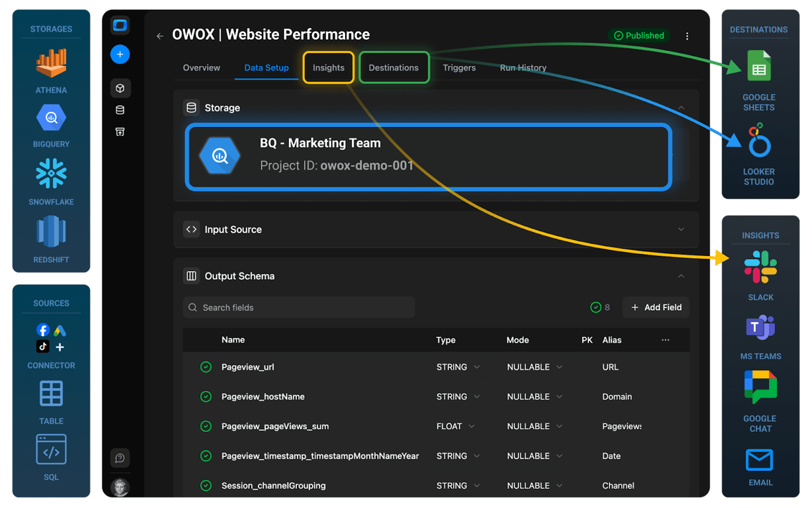Click the Email insights icon
The image size is (812, 508).
tap(760, 459)
